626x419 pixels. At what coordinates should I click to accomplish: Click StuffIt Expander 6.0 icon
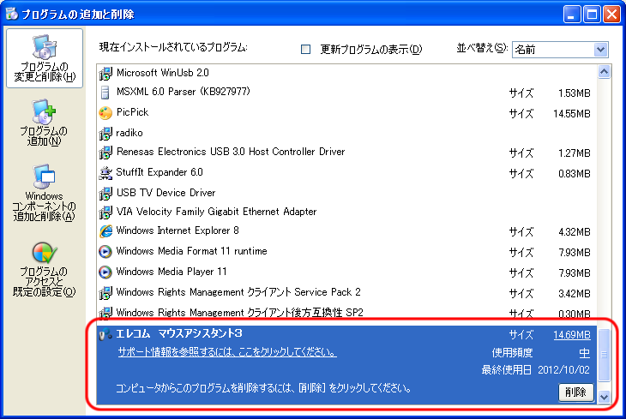click(105, 173)
